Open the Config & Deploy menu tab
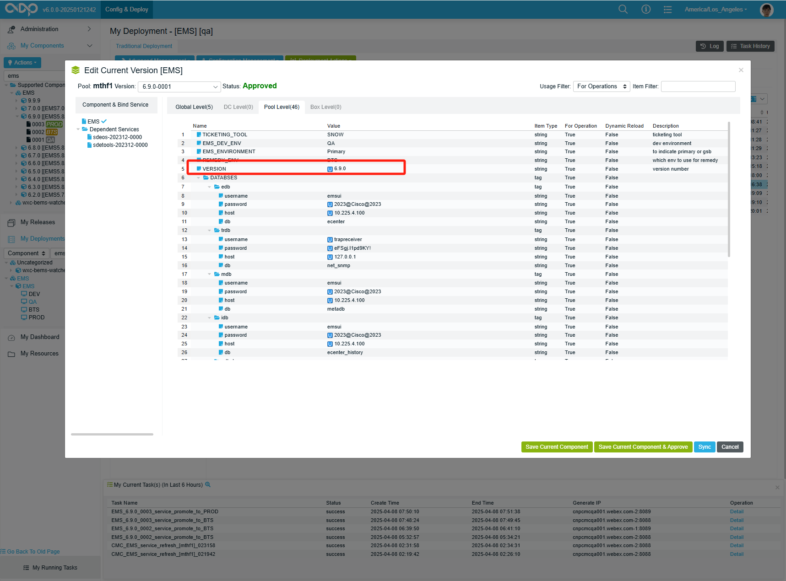This screenshot has width=786, height=581. tap(127, 9)
